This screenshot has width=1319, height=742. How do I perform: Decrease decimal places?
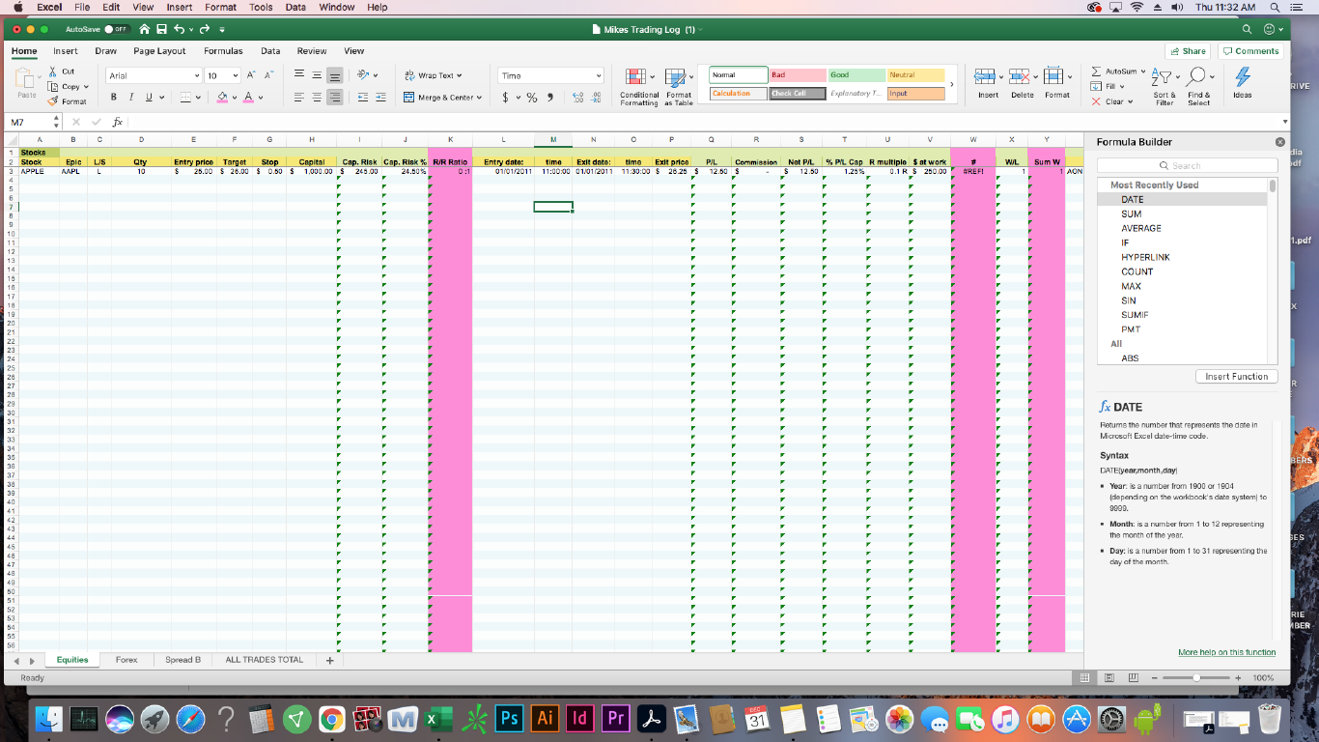click(597, 98)
